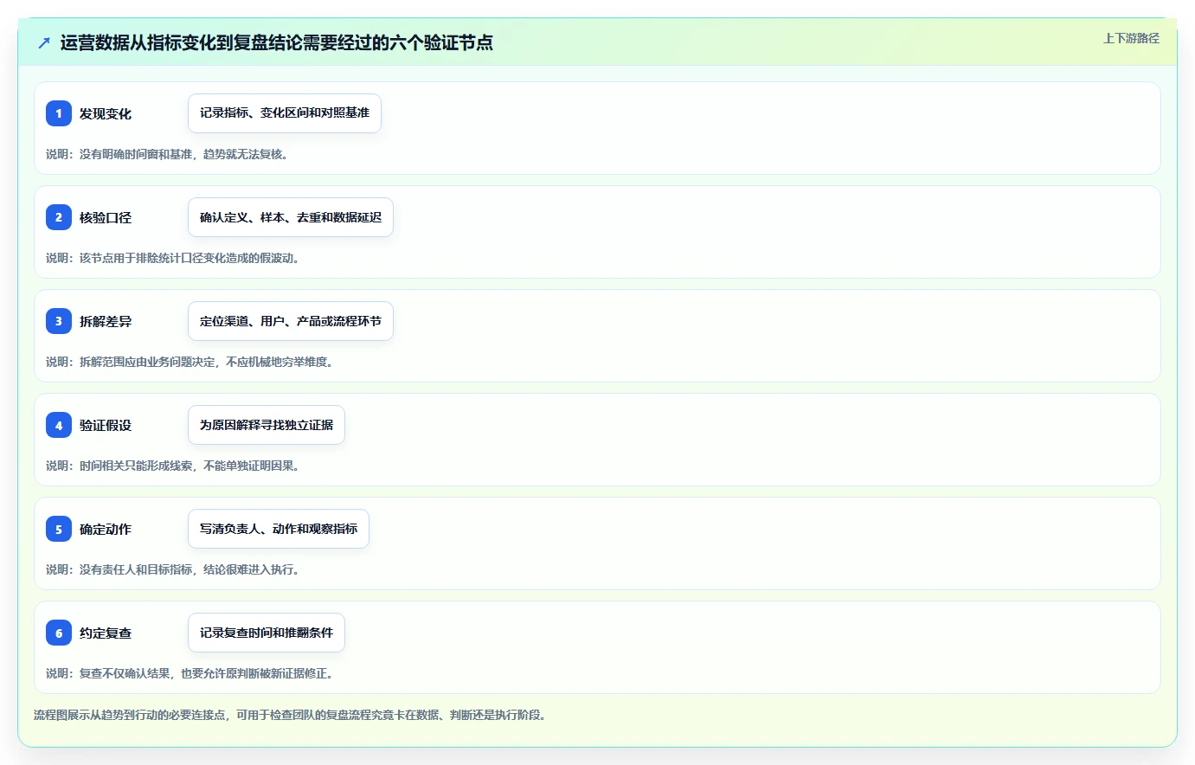
Task: Open the 为原因解释寻找独立证据 box
Action: pos(267,425)
